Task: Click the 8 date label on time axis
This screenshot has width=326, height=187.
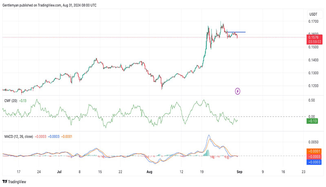Action: (x=79, y=172)
